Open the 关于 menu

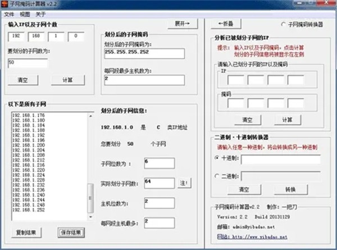coord(40,15)
